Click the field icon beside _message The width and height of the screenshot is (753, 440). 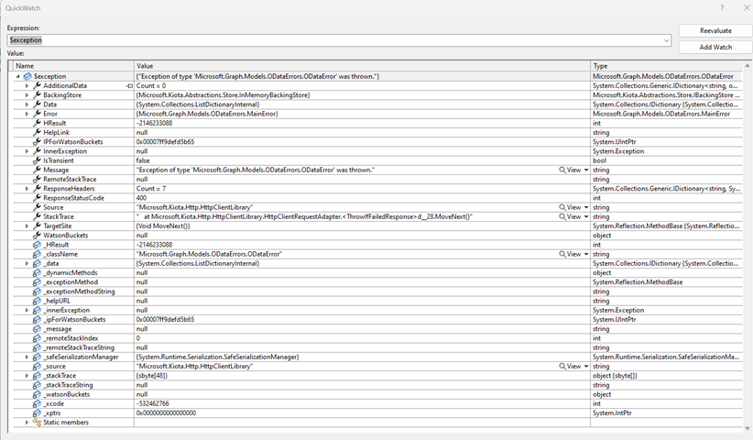[37, 329]
